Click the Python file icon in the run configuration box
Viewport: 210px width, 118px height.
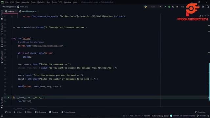pos(146,7)
